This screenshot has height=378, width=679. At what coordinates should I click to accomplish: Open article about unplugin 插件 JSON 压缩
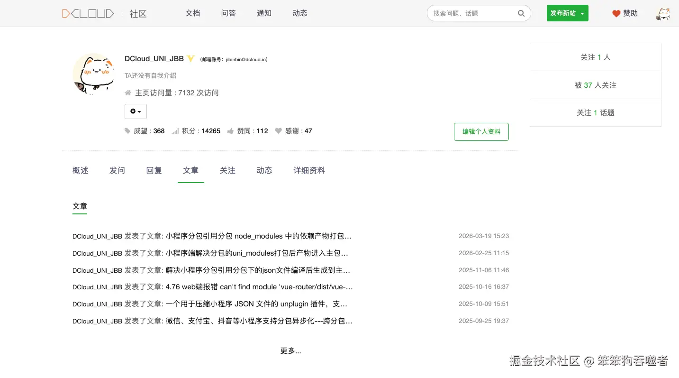256,304
